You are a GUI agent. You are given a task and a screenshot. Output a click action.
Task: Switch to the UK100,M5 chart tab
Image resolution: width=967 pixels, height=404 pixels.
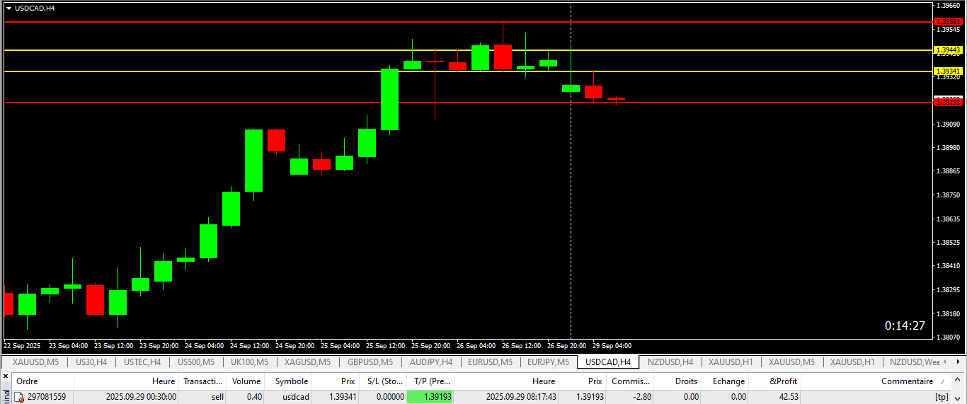249,362
